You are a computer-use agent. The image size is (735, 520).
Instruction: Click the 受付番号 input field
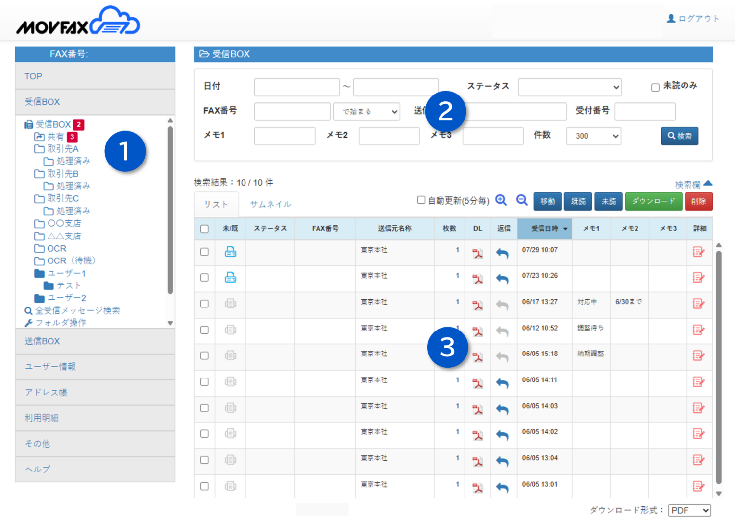coord(645,112)
